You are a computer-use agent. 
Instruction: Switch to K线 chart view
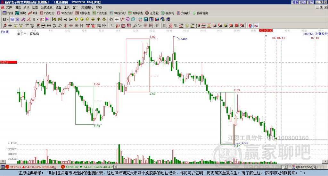click(x=33, y=13)
